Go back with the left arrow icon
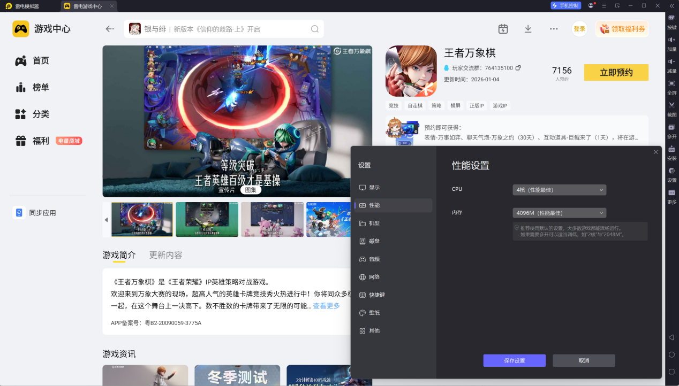Screen dimensions: 679x386 tap(110, 29)
